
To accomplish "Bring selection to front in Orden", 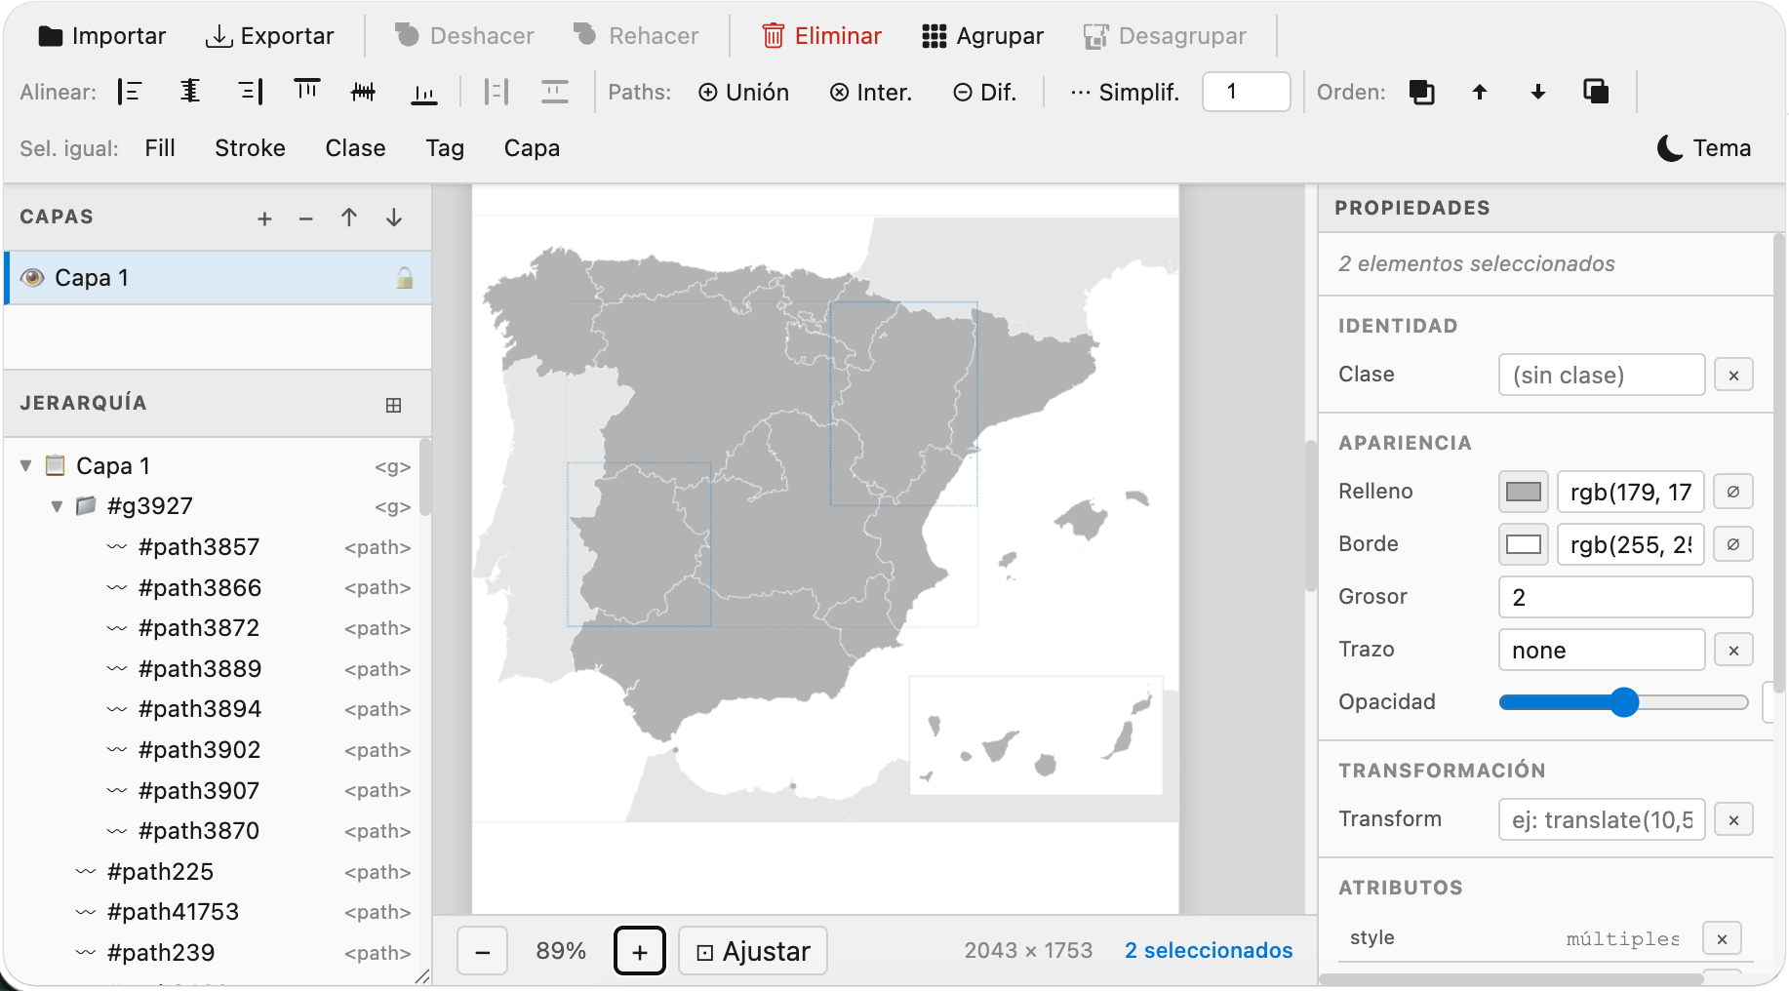I will (x=1421, y=92).
